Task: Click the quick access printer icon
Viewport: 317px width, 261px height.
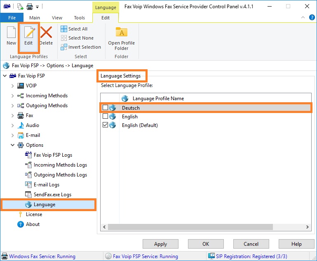Action: coord(30,7)
